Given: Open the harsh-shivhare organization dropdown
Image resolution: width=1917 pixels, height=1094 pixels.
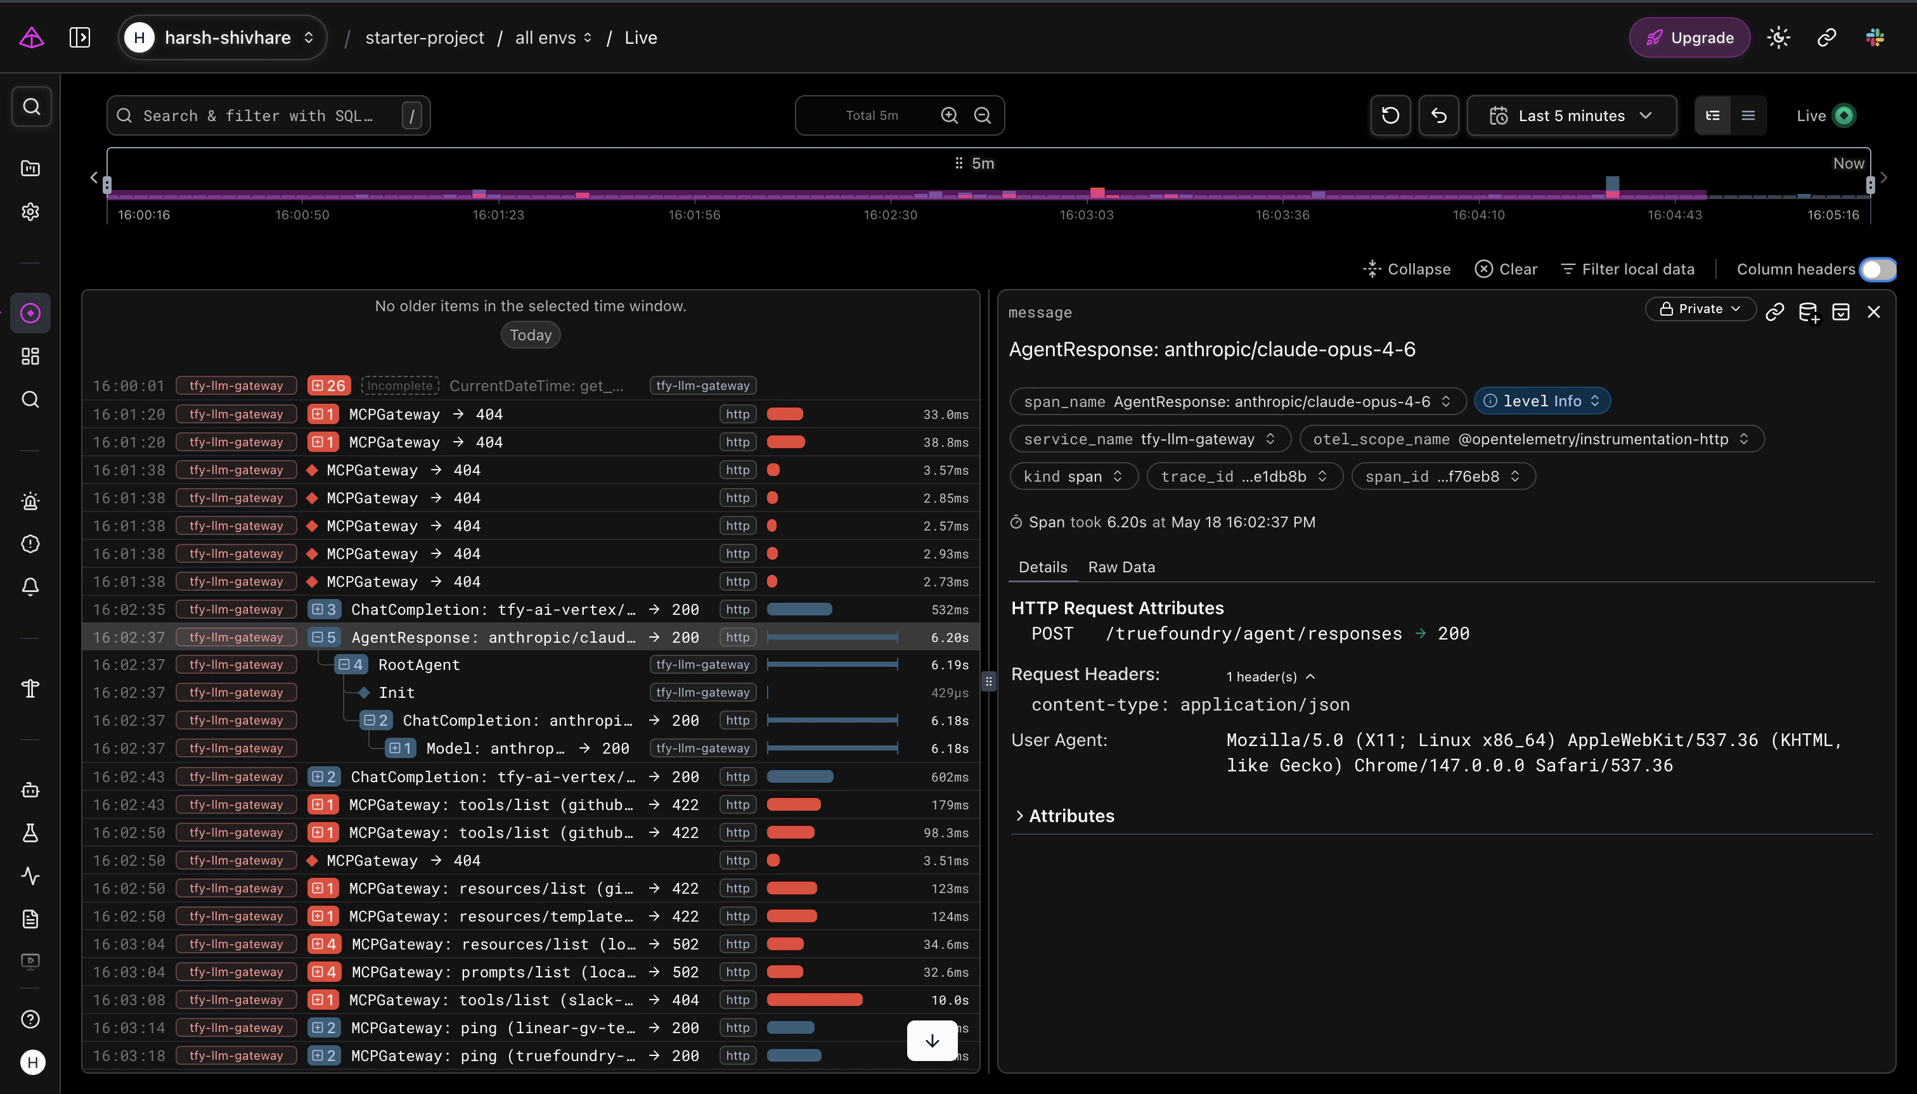Looking at the screenshot, I should 223,37.
